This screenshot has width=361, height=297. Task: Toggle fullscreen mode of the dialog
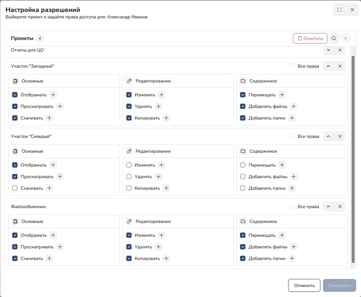(339, 10)
